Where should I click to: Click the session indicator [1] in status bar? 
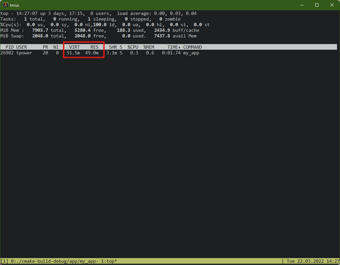[x=4, y=261]
